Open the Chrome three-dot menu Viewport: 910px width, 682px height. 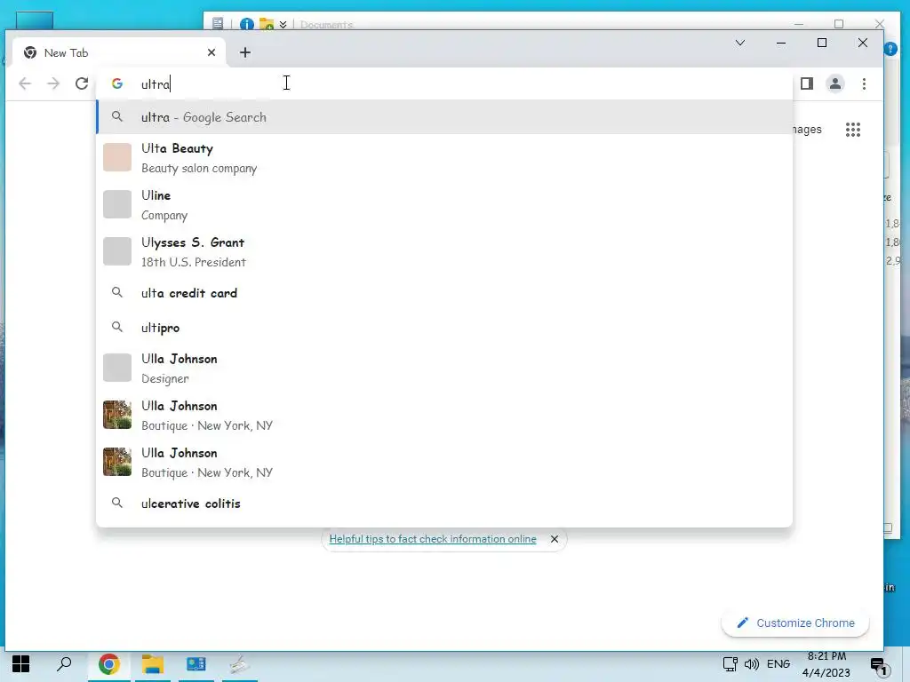[x=864, y=83]
